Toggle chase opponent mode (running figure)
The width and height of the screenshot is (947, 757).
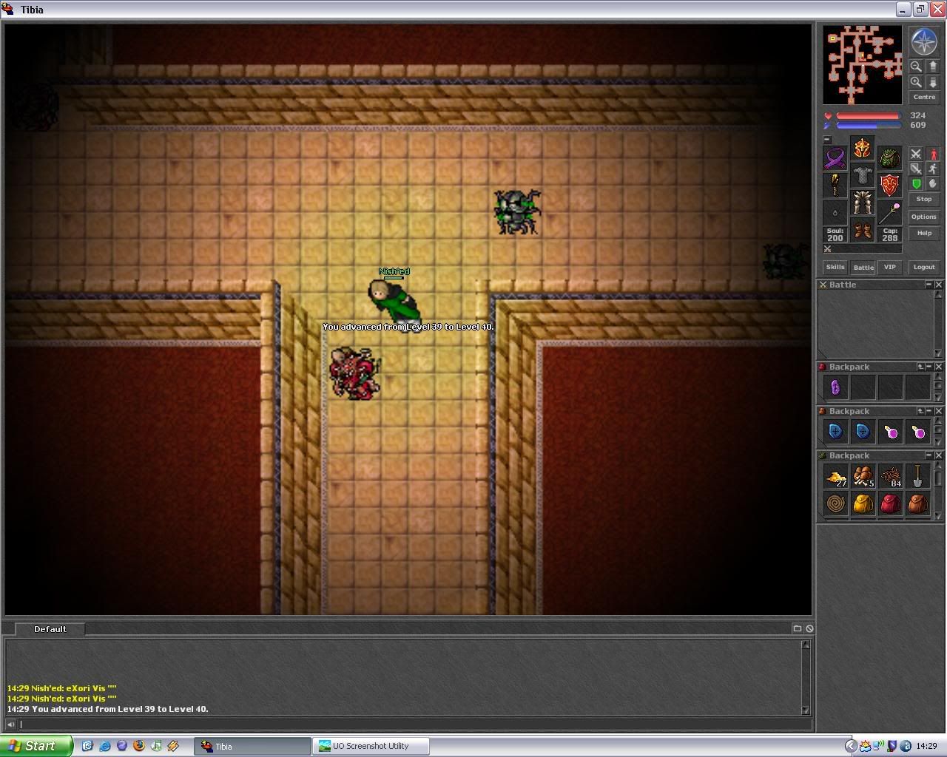click(x=933, y=169)
